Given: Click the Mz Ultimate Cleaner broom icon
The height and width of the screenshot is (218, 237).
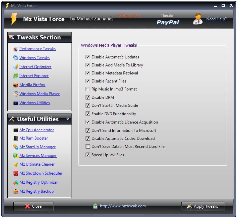Looking at the screenshot, I should click(16, 164).
